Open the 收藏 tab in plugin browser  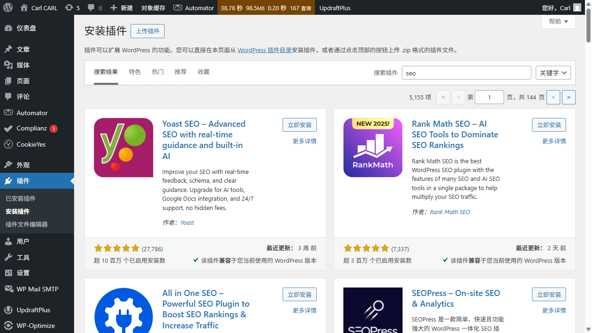click(203, 72)
